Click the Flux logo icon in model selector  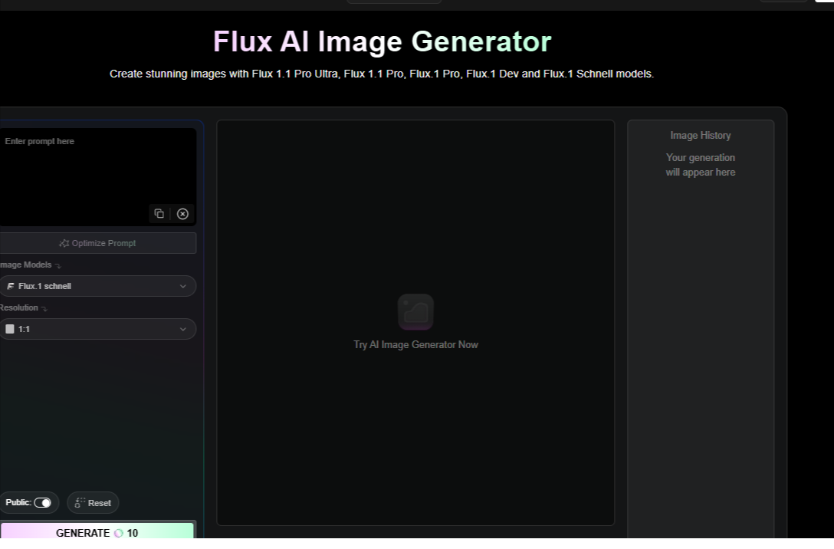click(10, 285)
